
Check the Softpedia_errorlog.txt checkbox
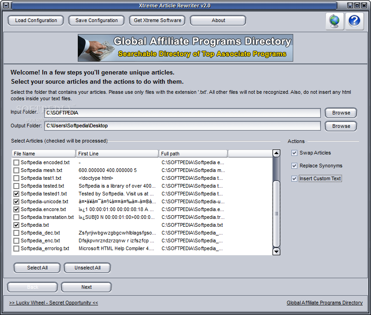[16, 249]
